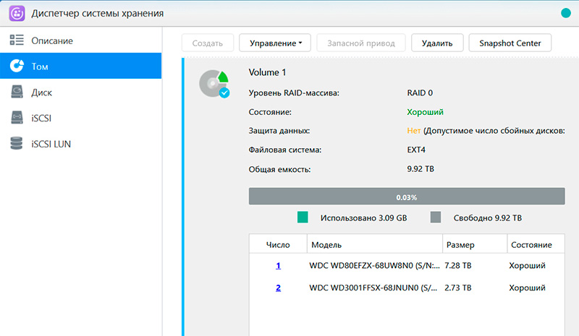This screenshot has width=579, height=336.
Task: Click the iSCSI LUN stack icon
Action: (x=17, y=144)
